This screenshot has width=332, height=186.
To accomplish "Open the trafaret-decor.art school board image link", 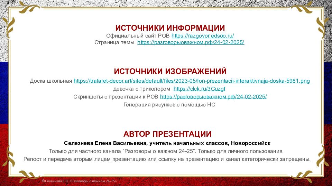I will tap(192, 81).
